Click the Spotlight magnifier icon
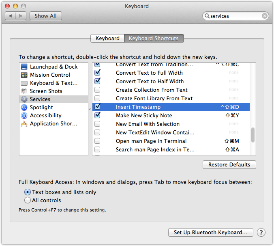The image size is (274, 246). pyautogui.click(x=24, y=108)
